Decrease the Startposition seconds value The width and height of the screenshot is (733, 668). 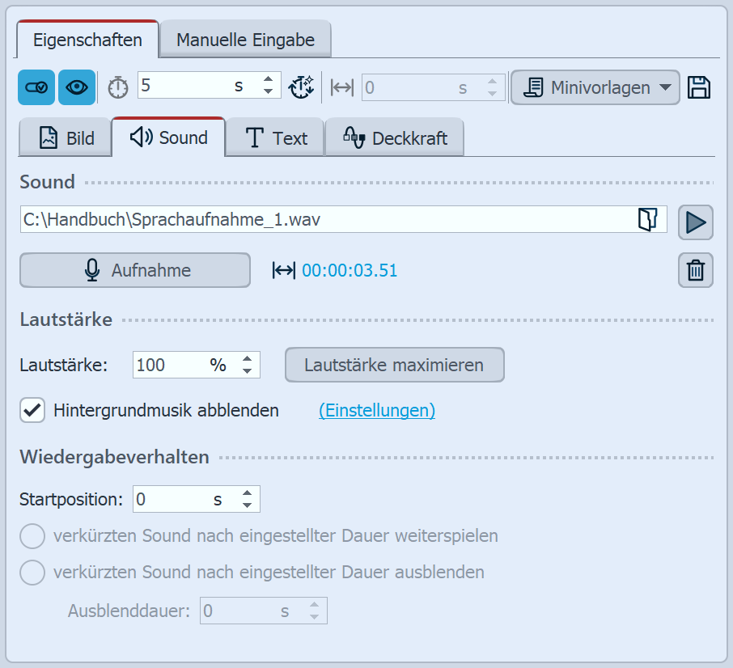(248, 506)
